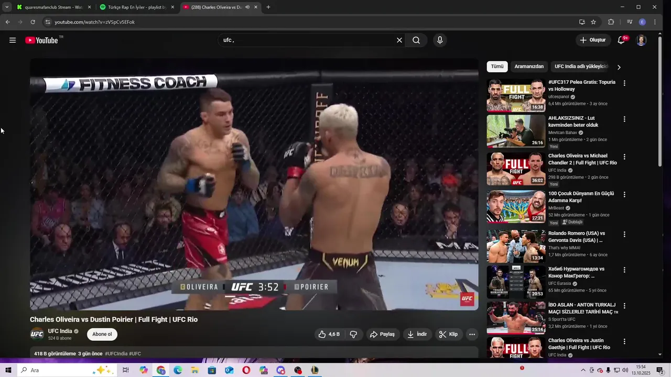Like the video (4,6 B)
The image size is (671, 377).
(329, 334)
